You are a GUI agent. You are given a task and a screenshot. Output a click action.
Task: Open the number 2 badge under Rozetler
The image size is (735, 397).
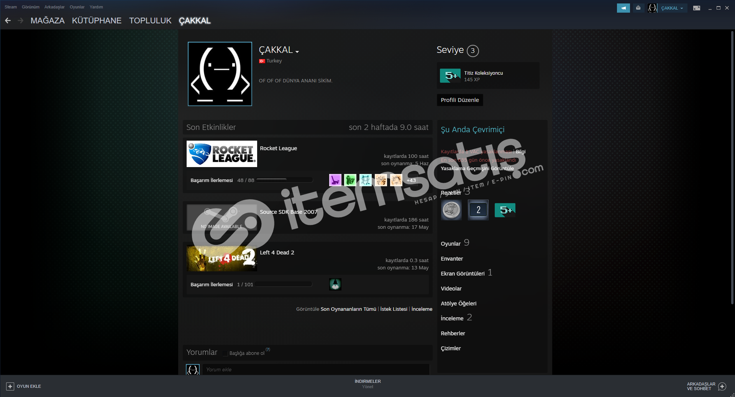pyautogui.click(x=478, y=210)
